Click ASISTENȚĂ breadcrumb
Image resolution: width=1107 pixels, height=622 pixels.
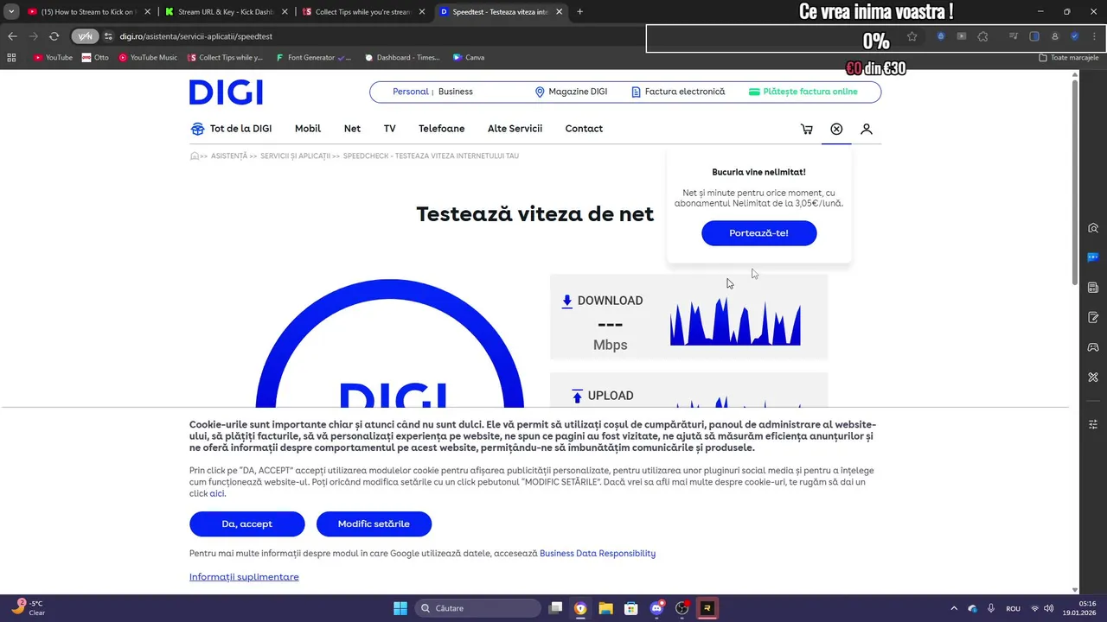coord(229,156)
